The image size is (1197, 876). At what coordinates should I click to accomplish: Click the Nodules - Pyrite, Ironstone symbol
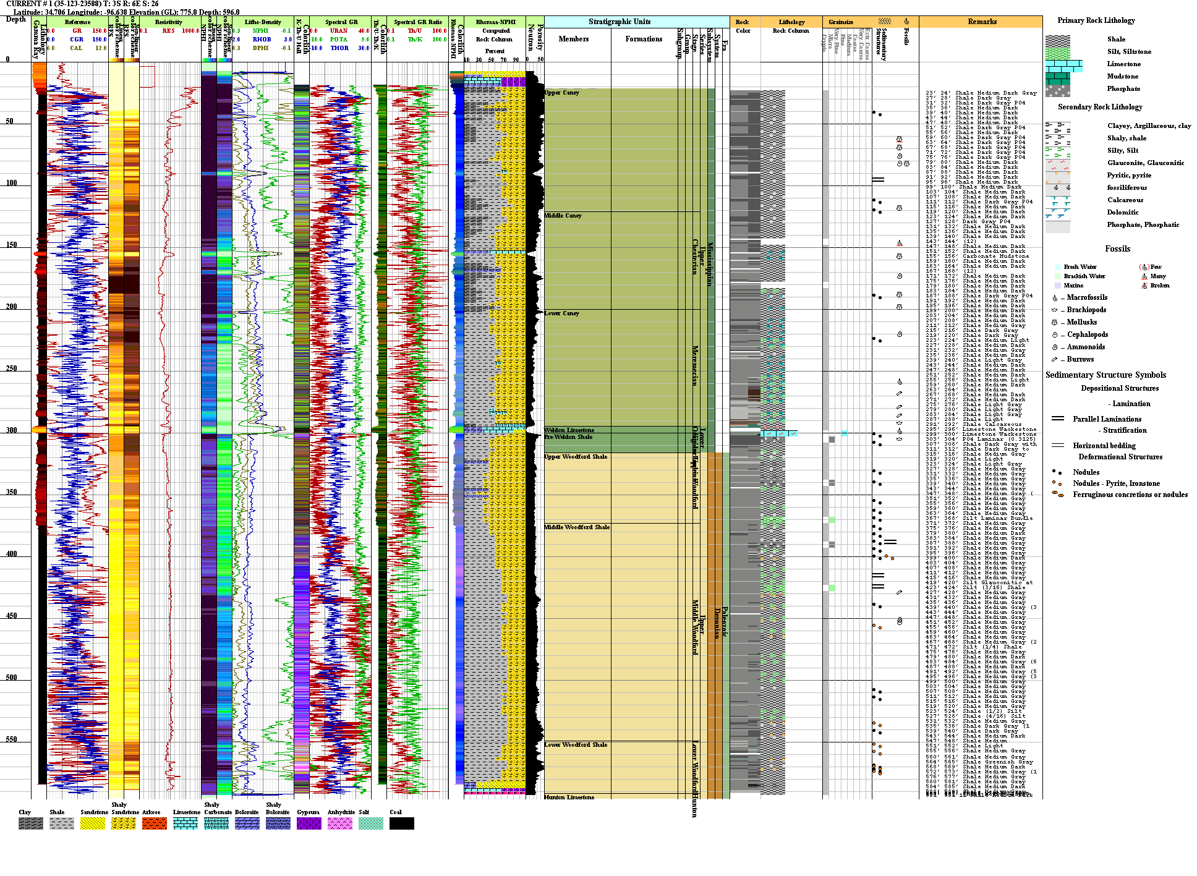tap(1058, 483)
